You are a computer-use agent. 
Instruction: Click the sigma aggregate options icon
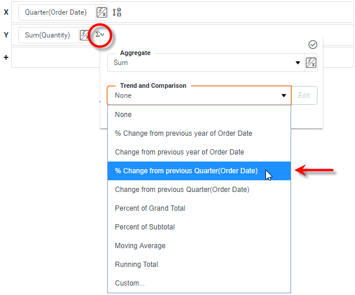coord(100,35)
